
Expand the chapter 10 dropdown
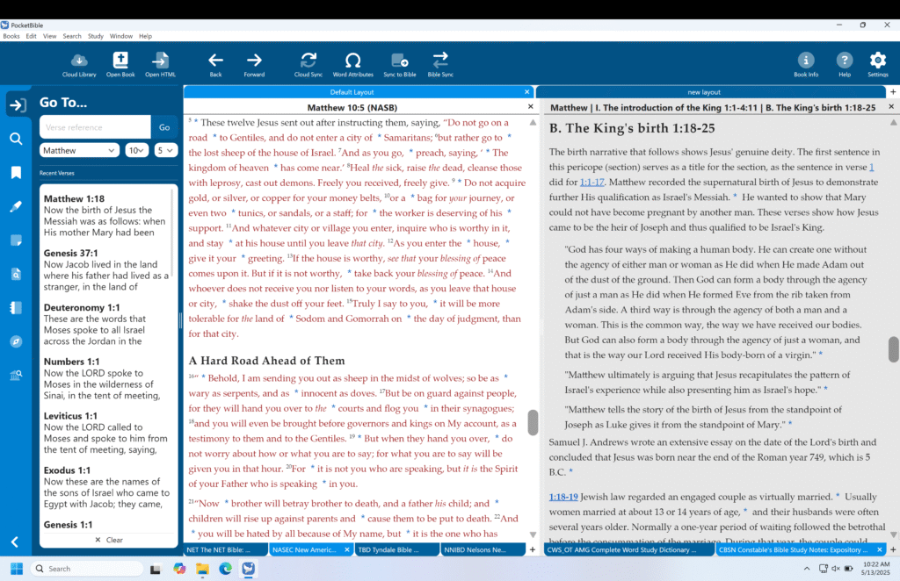click(136, 150)
